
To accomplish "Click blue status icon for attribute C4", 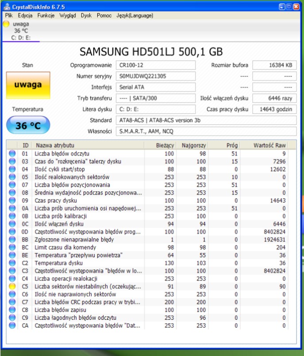I will [x=12, y=279].
